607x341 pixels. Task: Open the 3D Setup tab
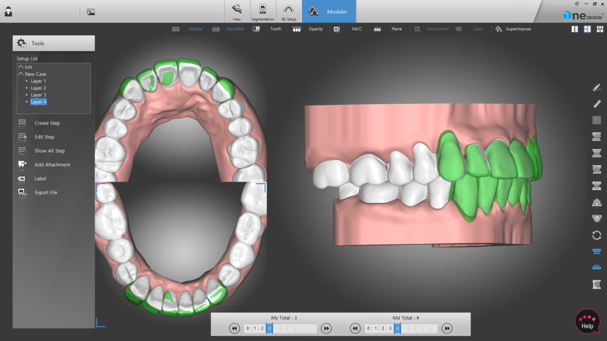coord(289,11)
